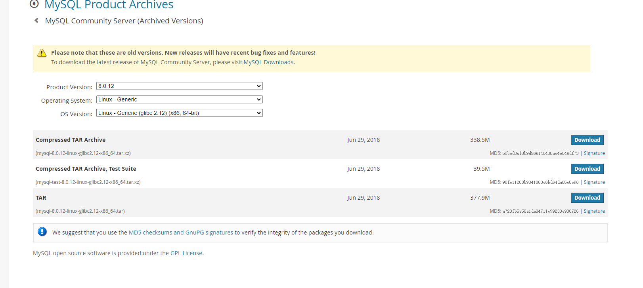The height and width of the screenshot is (288, 643).
Task: Visit the MySQL Downloads link
Action: click(x=268, y=62)
